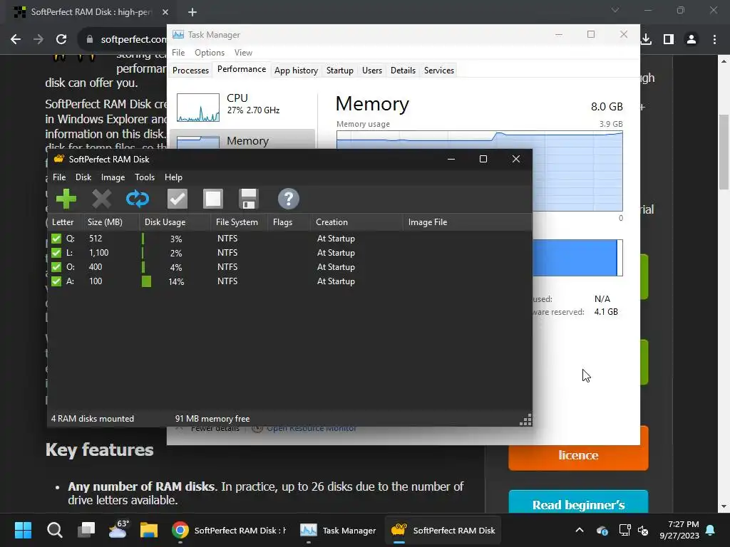730x547 pixels.
Task: Click the site lock icon in address bar
Action: (x=89, y=40)
